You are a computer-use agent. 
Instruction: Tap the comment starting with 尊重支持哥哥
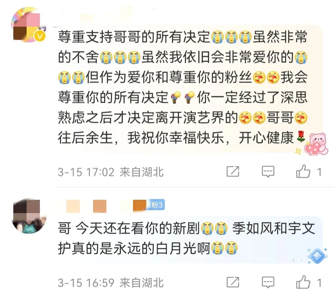tap(182, 87)
